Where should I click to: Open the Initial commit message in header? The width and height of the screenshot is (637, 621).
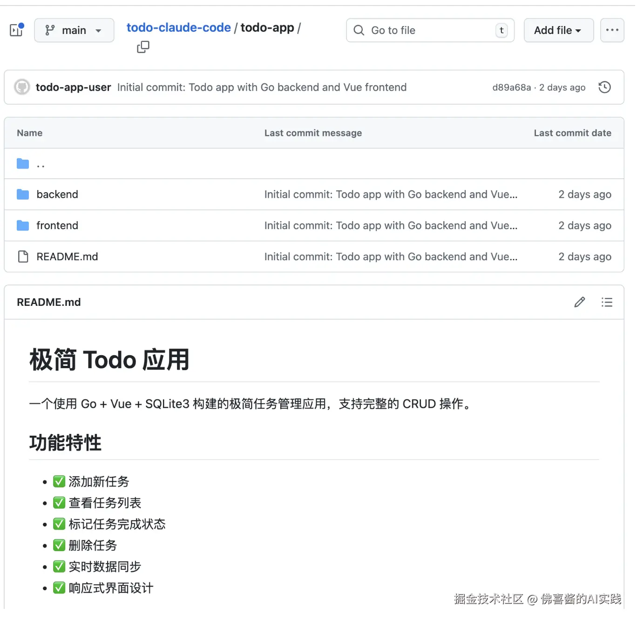(x=262, y=87)
